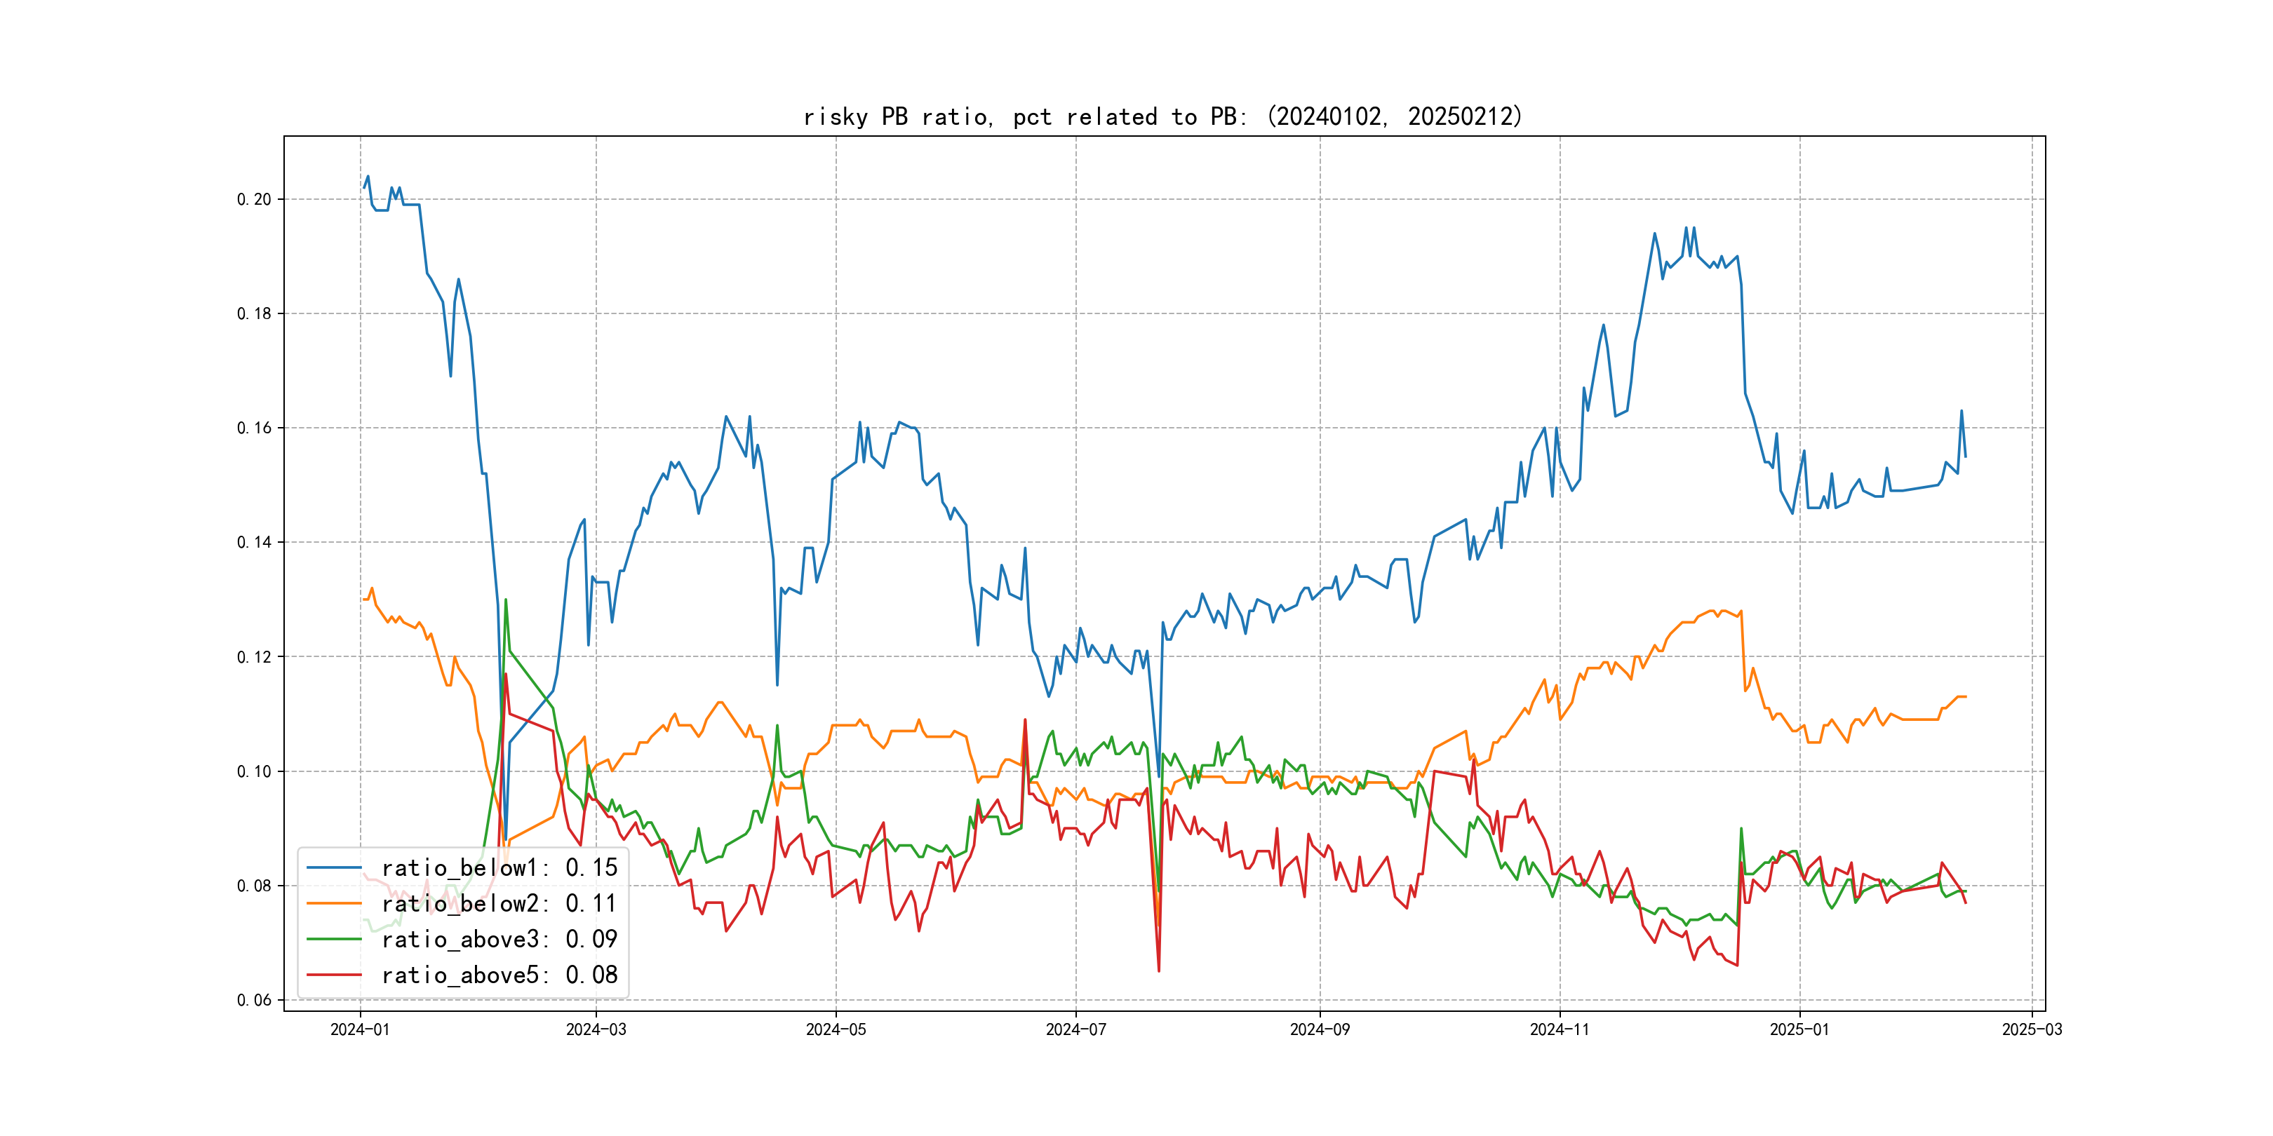Select the 'ratio_below2: 0.11' legend label
This screenshot has width=2273, height=1136.
[499, 903]
